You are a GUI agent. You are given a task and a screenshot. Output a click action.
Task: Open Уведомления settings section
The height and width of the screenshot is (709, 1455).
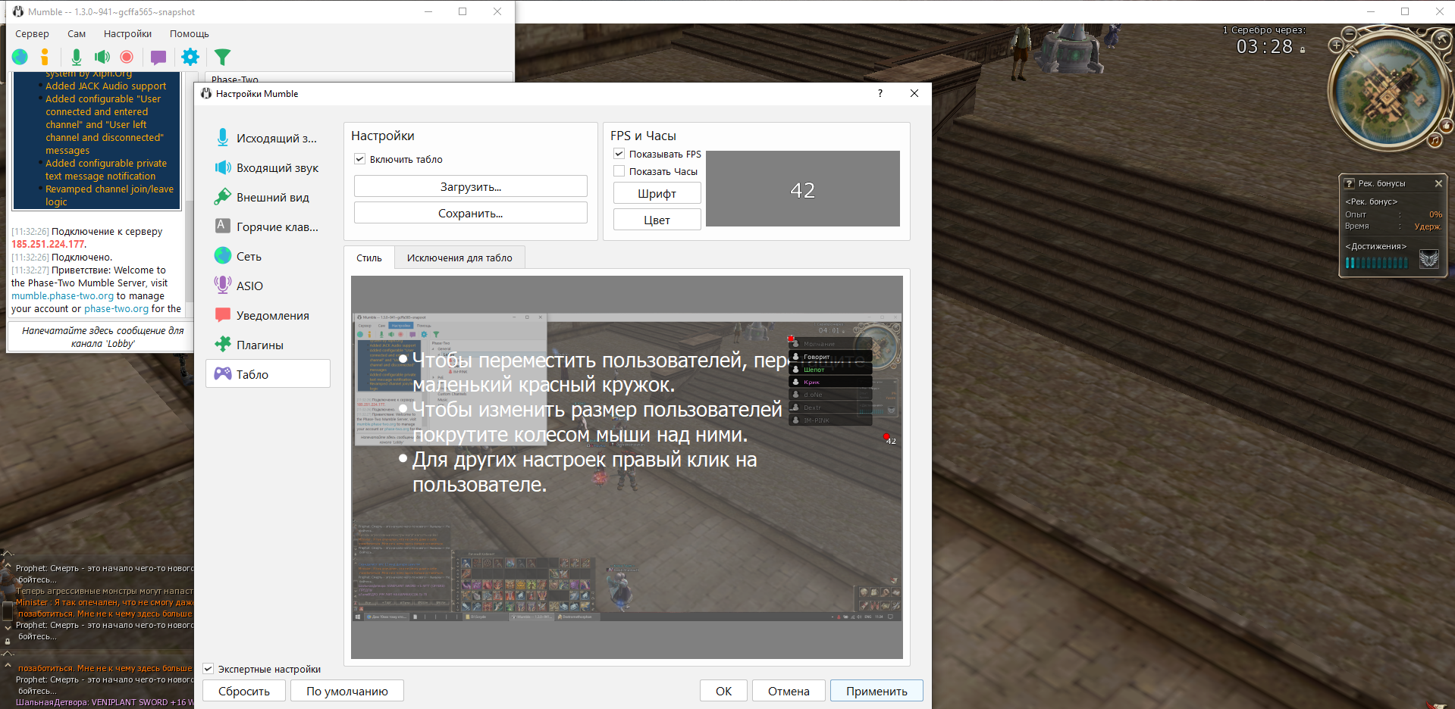(x=272, y=316)
